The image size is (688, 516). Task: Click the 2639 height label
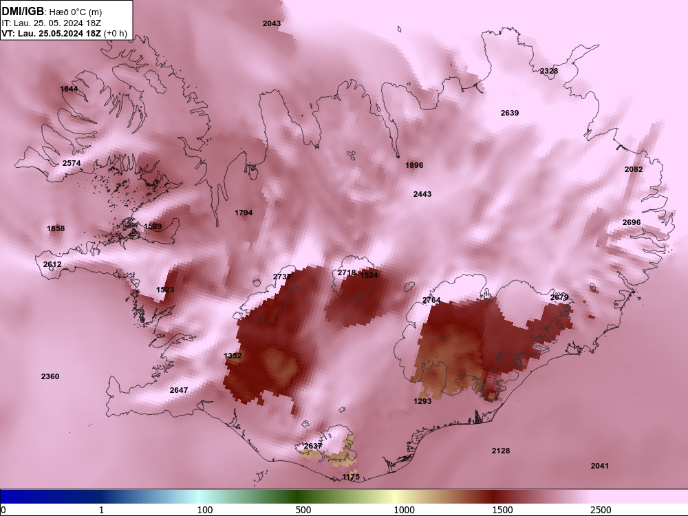point(509,114)
